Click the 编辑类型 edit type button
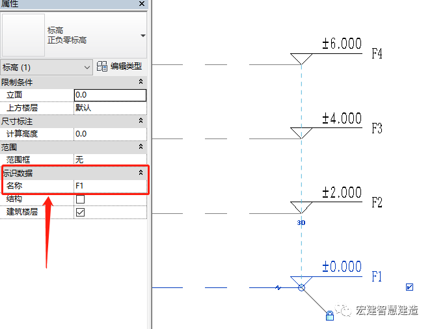The height and width of the screenshot is (329, 432). (x=119, y=66)
